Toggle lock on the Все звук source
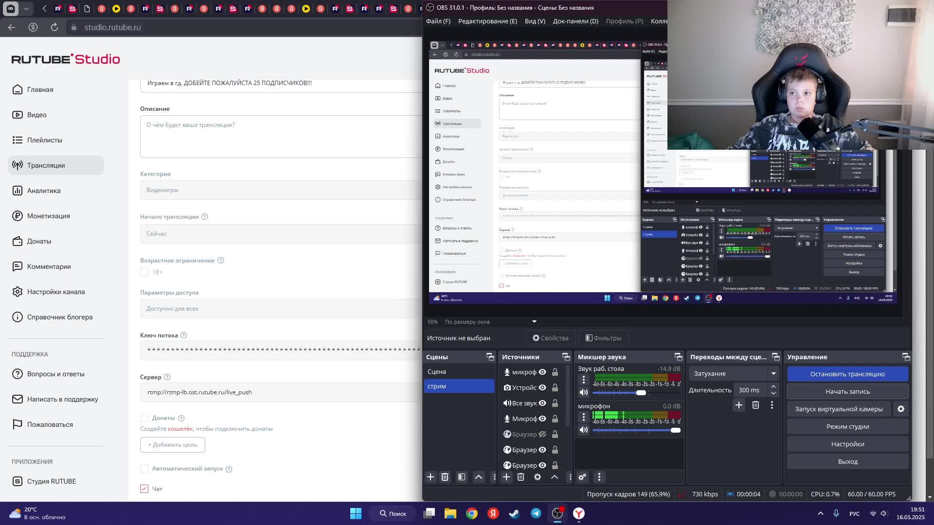Image resolution: width=934 pixels, height=525 pixels. tap(555, 403)
